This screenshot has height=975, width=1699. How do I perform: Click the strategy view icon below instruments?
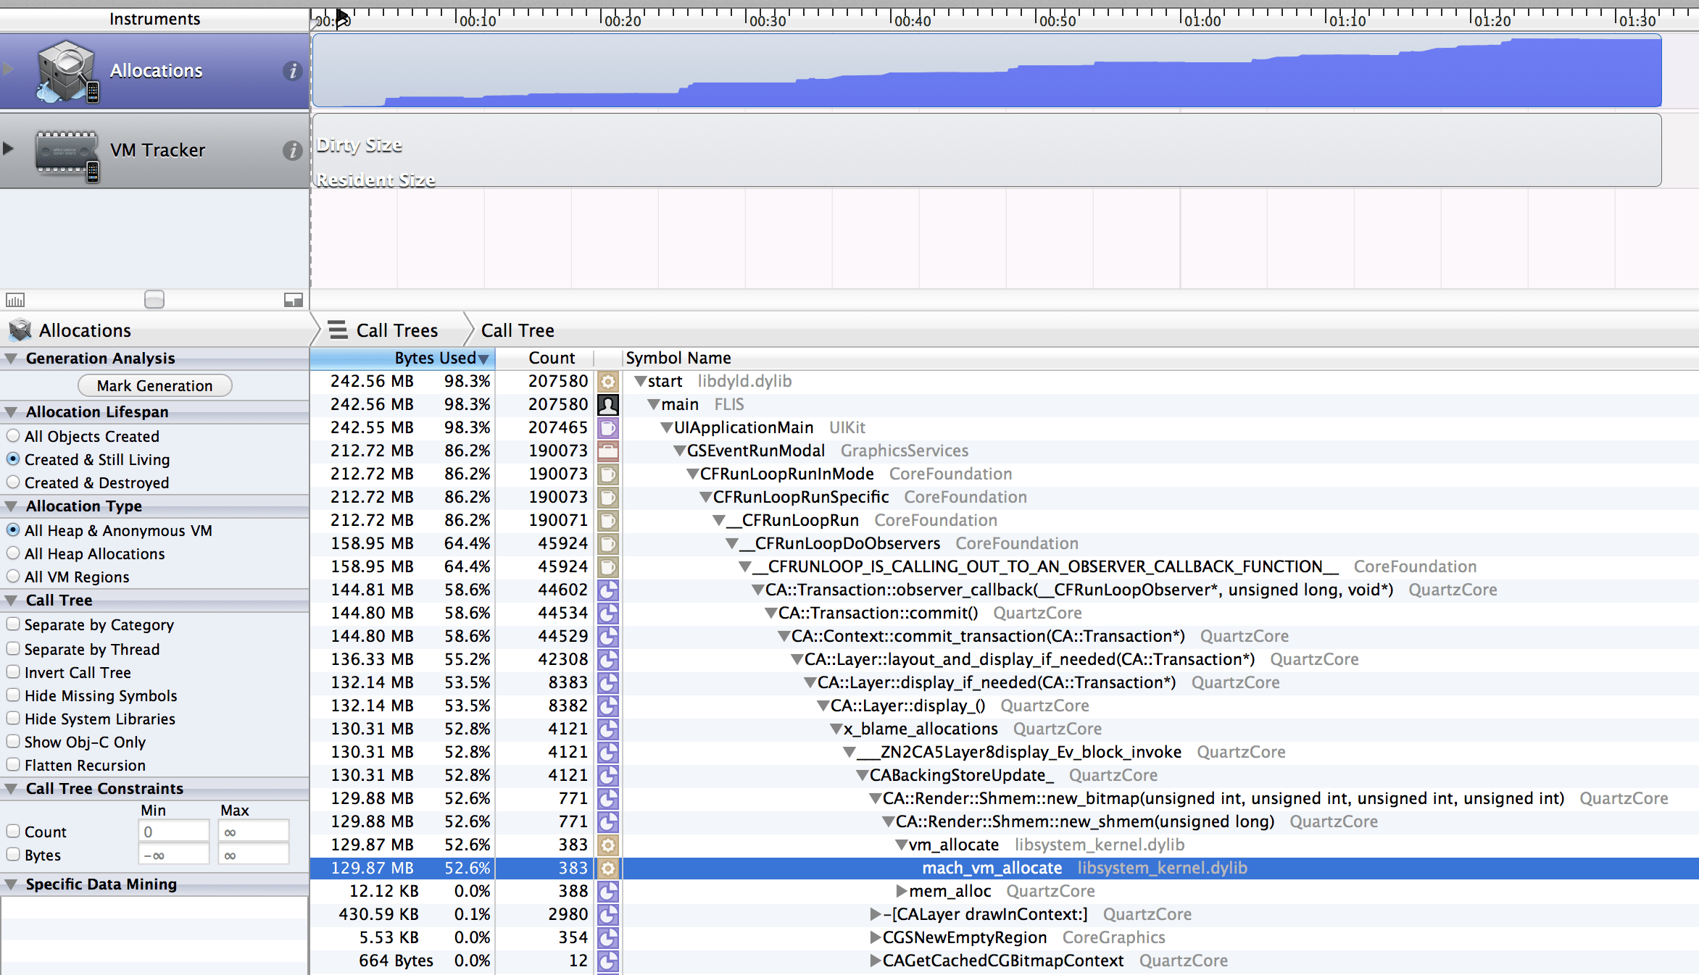pos(15,300)
